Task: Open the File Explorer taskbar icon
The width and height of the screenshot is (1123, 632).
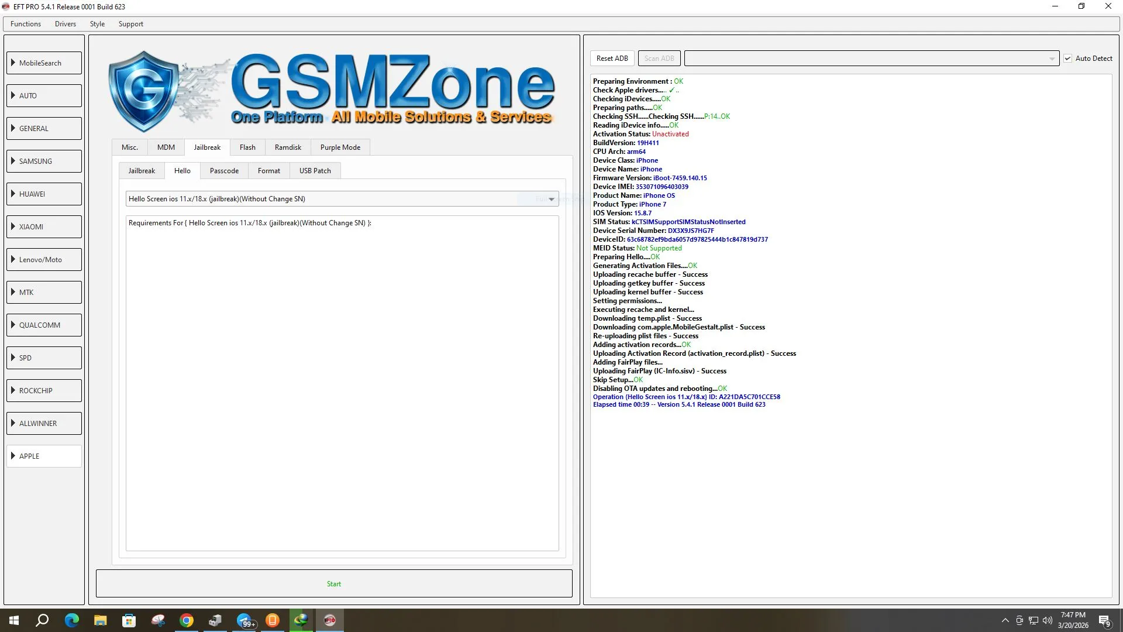Action: (x=100, y=620)
